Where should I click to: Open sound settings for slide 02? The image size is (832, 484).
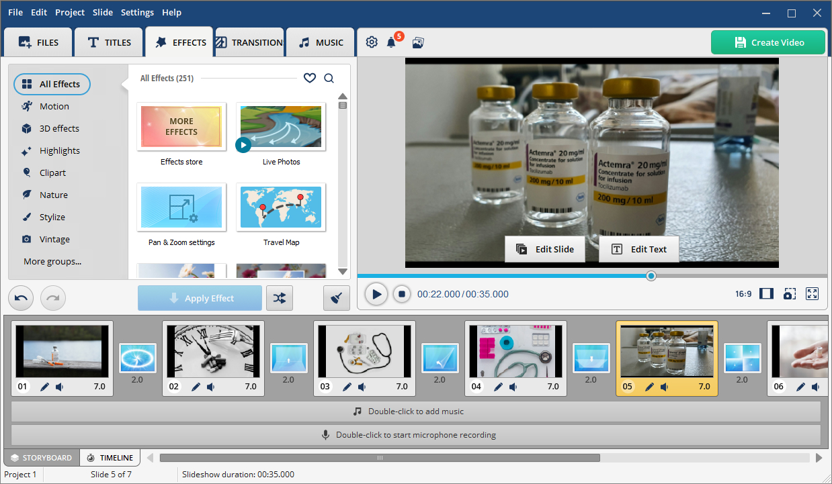coord(210,387)
